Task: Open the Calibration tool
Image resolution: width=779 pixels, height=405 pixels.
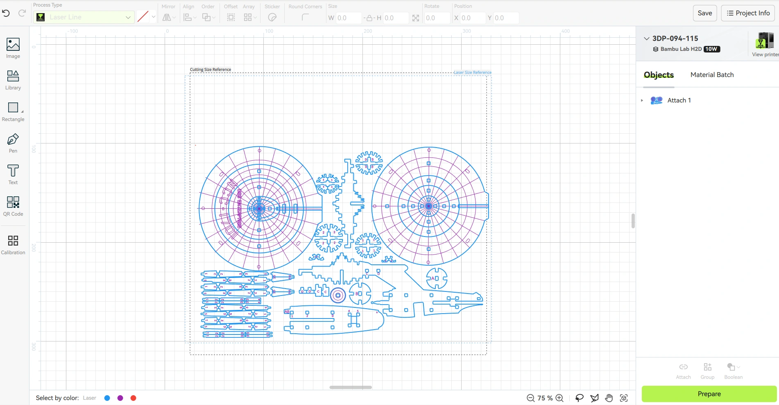Action: (x=13, y=245)
